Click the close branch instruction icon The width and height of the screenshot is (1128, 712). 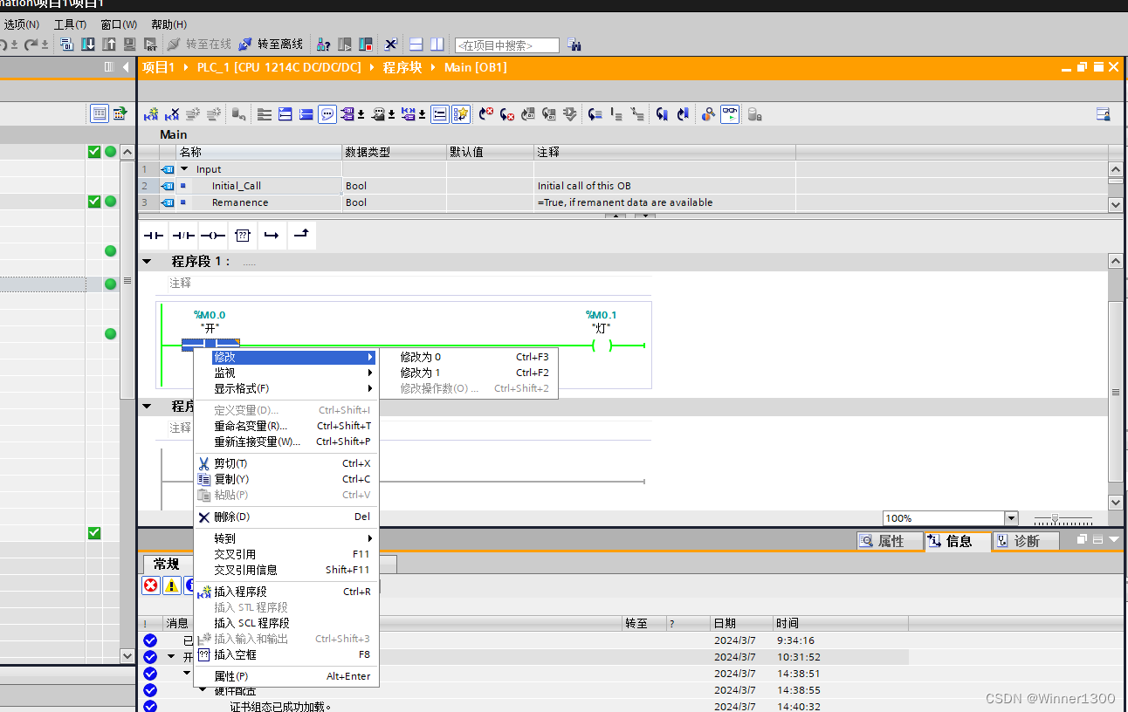(x=301, y=236)
